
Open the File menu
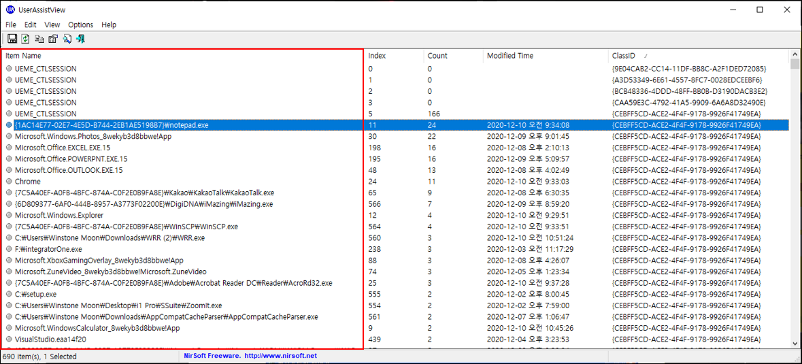click(11, 24)
